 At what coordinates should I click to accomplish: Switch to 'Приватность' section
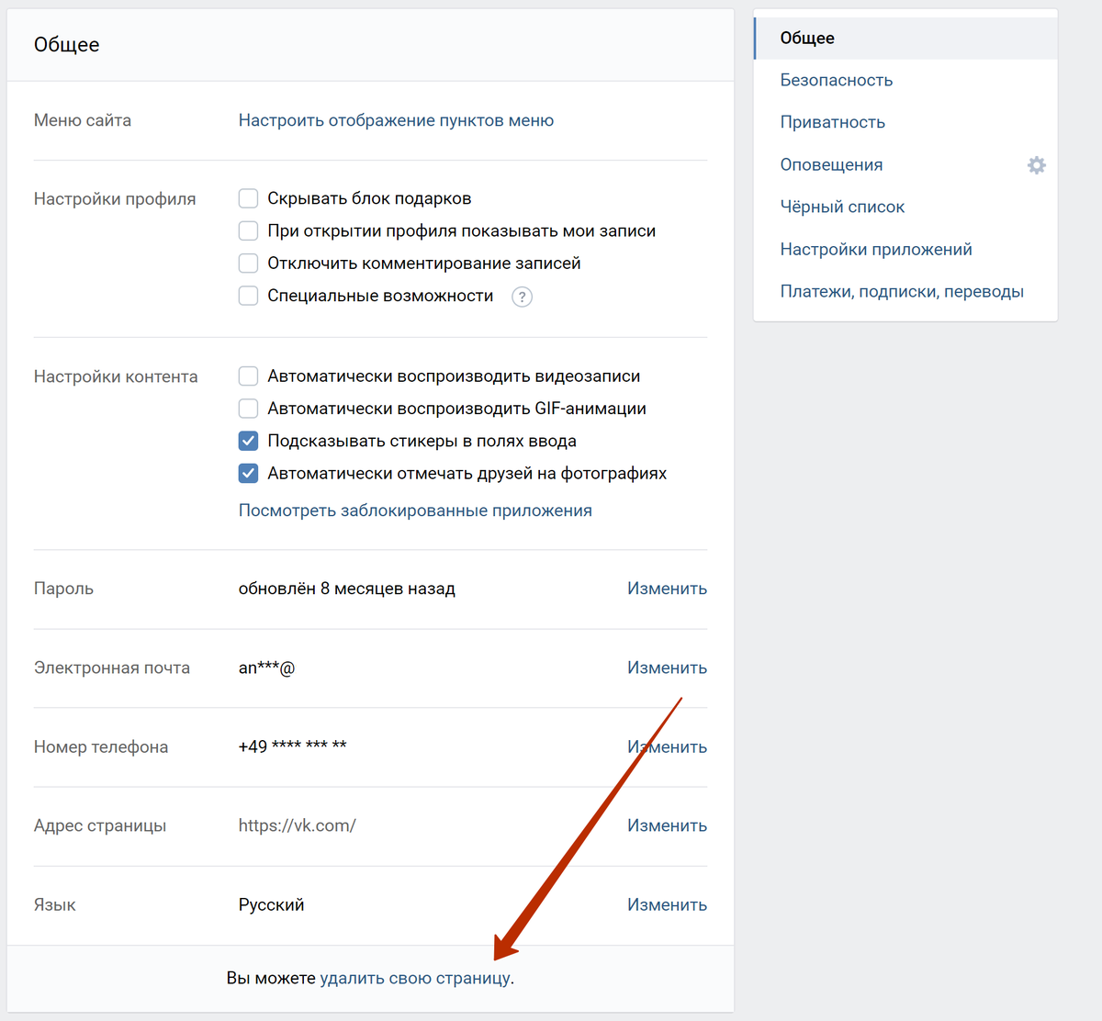click(832, 122)
